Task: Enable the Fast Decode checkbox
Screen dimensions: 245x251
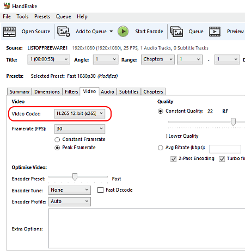Action: [100, 190]
